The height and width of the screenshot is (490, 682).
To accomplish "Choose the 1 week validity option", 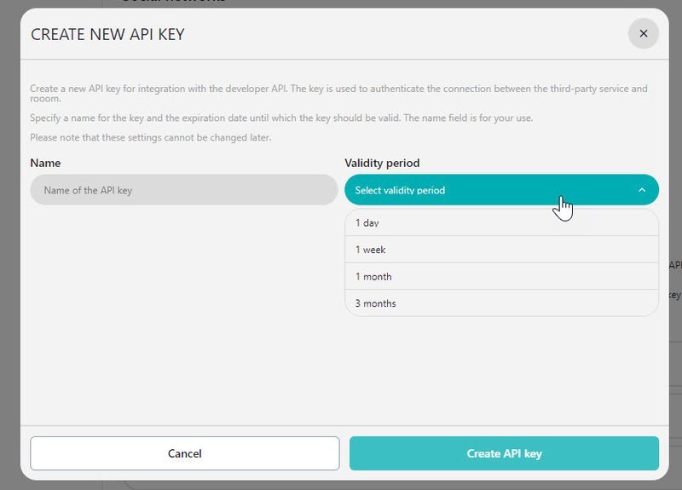I will [501, 250].
